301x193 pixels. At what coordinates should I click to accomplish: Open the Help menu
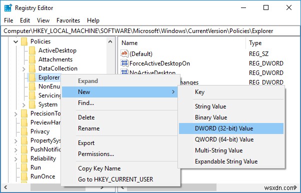(93, 20)
